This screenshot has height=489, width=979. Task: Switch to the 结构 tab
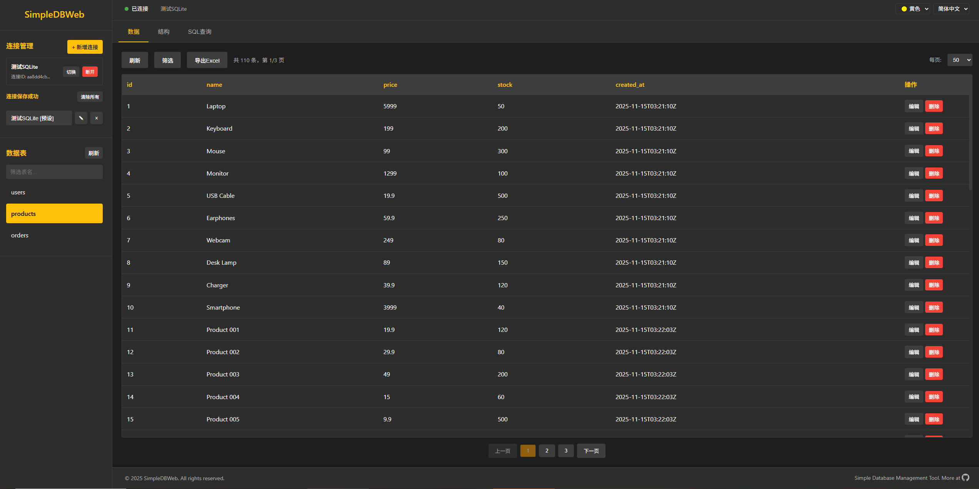click(163, 31)
